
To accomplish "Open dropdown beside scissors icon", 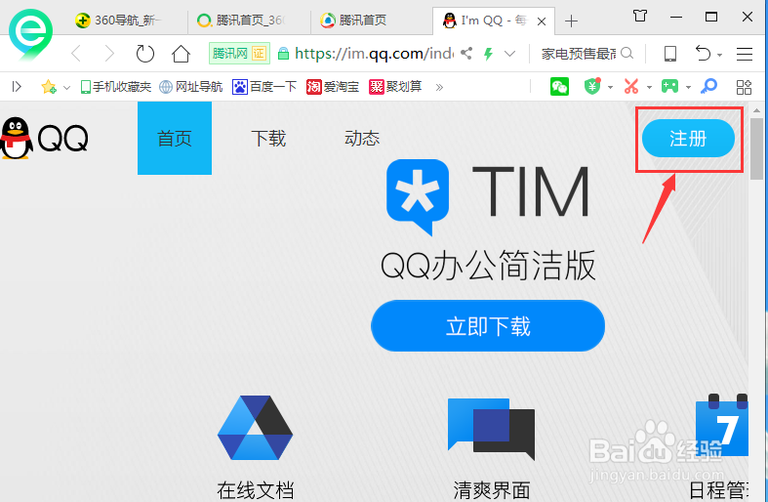I will 649,87.
